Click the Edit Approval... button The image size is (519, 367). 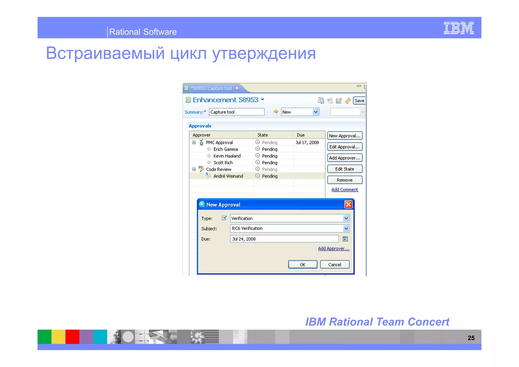coord(345,147)
